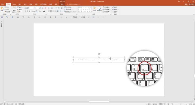Click the Notes button in status bar
Viewport: 195px width, 105px height.
pyautogui.click(x=148, y=104)
